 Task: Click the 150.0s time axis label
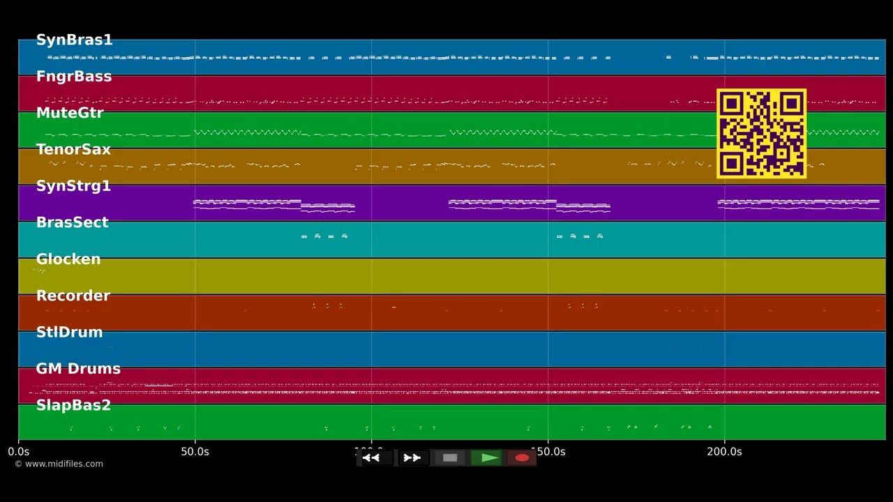tap(551, 452)
